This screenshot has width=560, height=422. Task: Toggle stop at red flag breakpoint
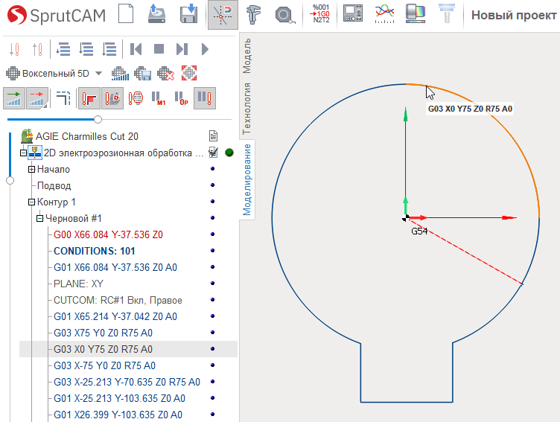point(89,98)
